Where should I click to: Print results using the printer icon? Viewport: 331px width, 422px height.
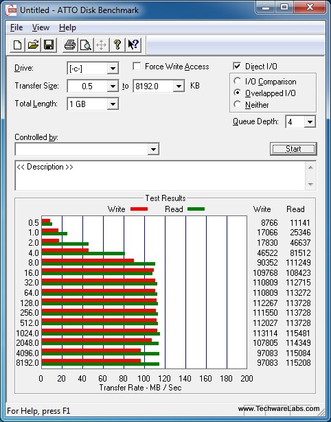click(x=70, y=45)
